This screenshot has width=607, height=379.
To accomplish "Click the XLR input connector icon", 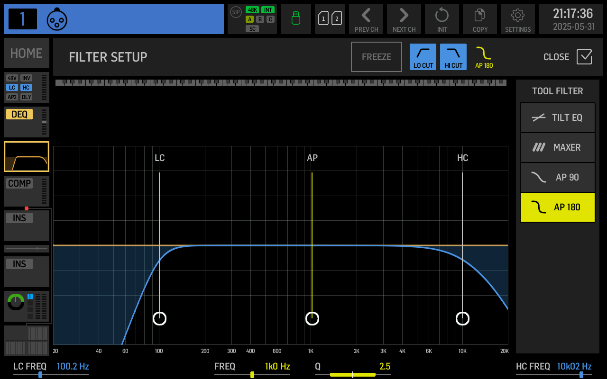I will click(x=57, y=19).
